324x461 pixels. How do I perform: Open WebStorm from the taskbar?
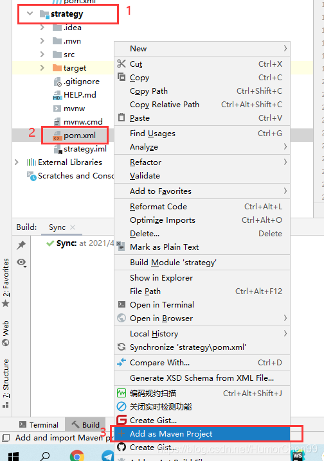298,456
